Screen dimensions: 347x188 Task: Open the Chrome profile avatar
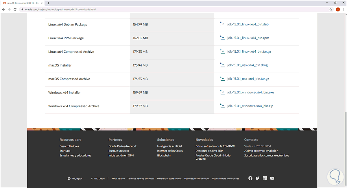point(337,9)
